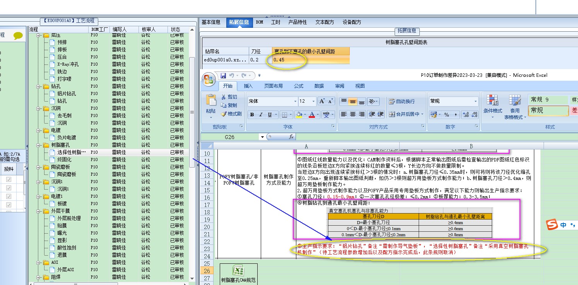This screenshot has width=578, height=285.
Task: Toggle bold formatting
Action: [252, 115]
